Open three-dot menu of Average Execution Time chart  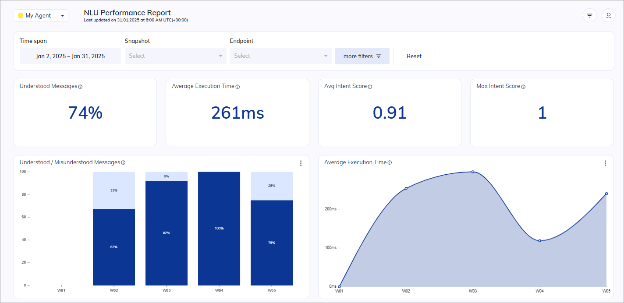605,163
